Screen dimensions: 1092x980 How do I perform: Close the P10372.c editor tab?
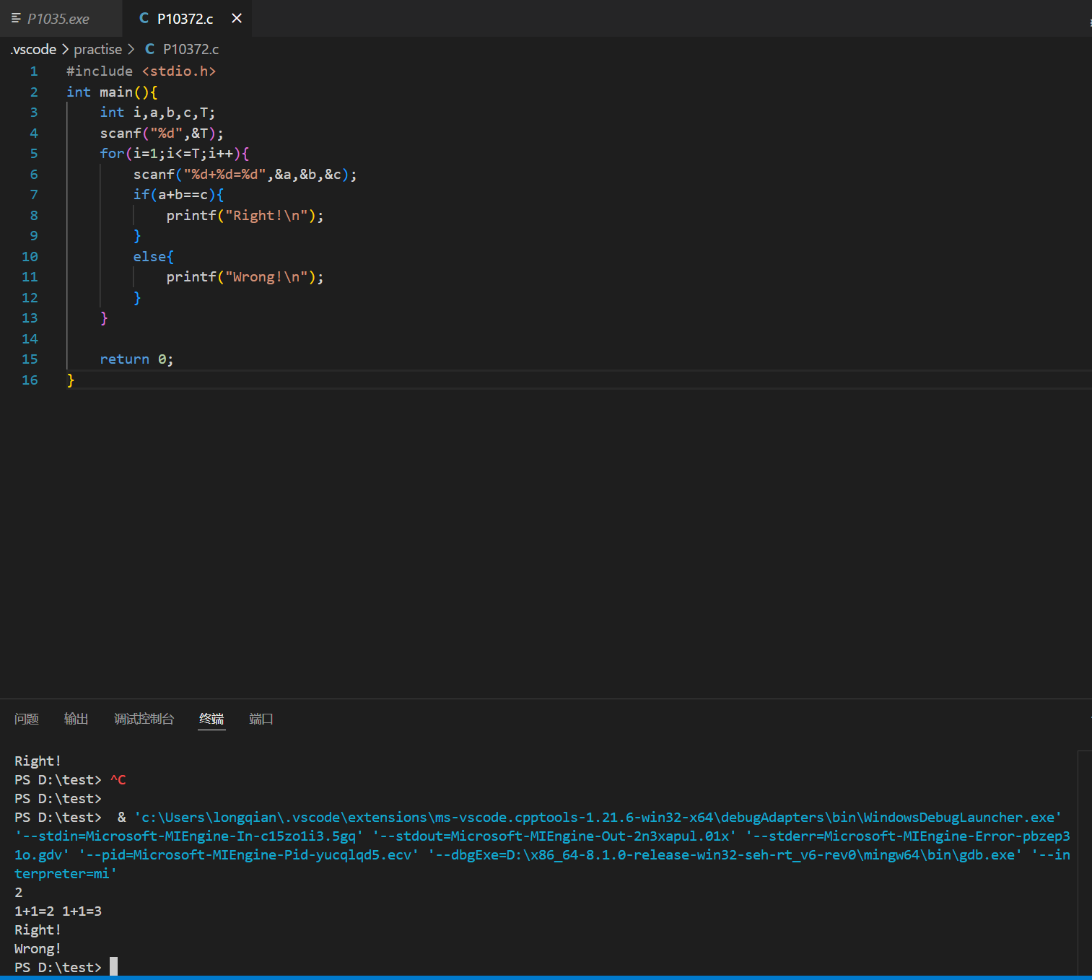click(237, 19)
